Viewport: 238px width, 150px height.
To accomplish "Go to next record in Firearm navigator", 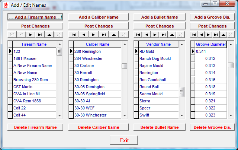I will (x=30, y=34).
